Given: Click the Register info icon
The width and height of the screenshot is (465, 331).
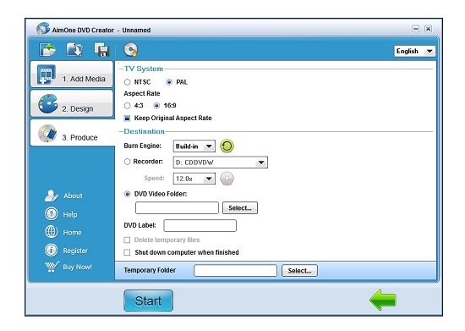Looking at the screenshot, I should pos(52,251).
